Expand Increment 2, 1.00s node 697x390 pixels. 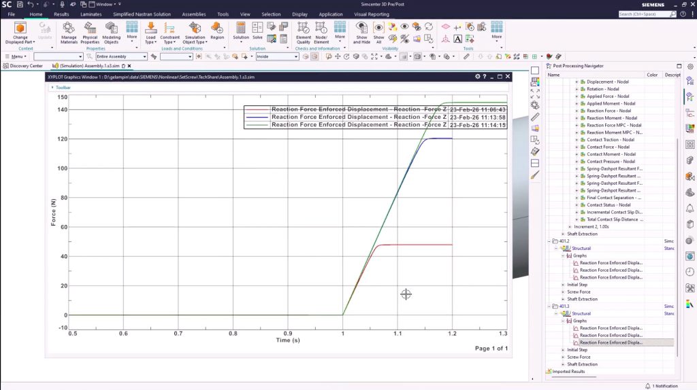tap(570, 227)
